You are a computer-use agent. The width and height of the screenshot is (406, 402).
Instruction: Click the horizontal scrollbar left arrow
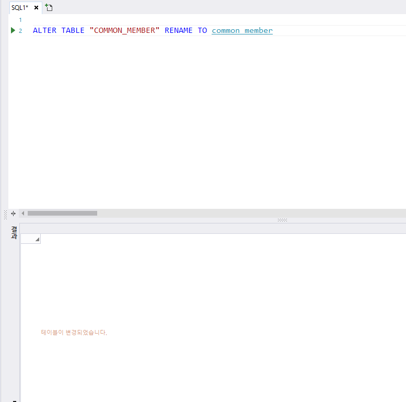click(23, 214)
